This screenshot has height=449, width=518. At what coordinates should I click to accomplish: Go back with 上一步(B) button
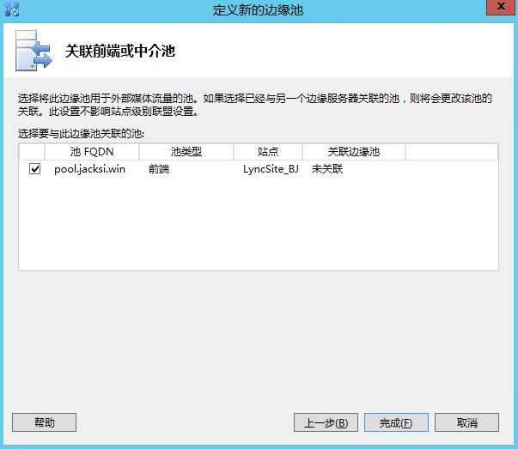coord(326,422)
